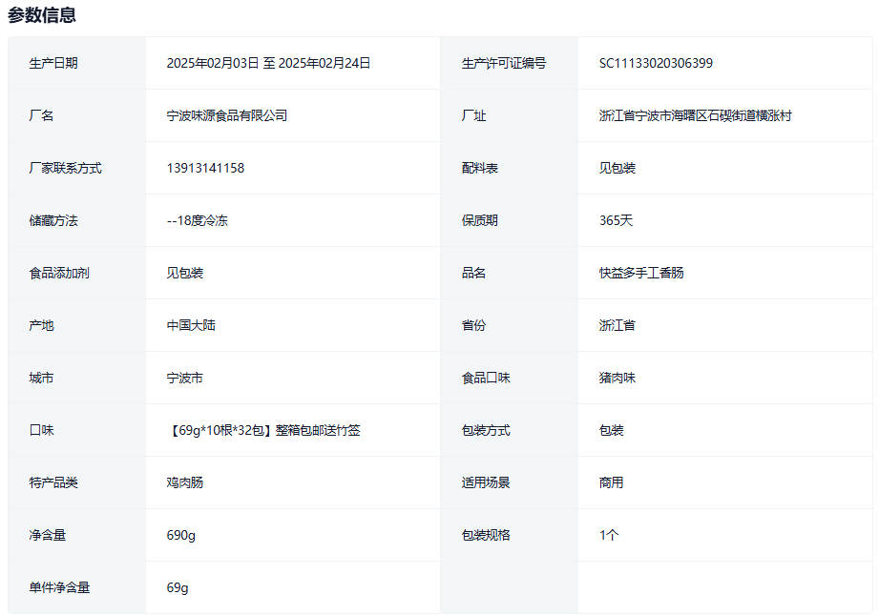This screenshot has height=615, width=879.
Task: Click the storage method --18度冷冻
Action: [x=197, y=220]
